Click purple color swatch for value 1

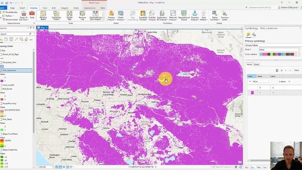click(252, 93)
